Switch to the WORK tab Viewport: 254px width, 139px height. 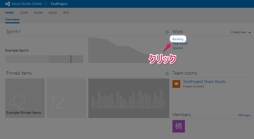(x=38, y=13)
